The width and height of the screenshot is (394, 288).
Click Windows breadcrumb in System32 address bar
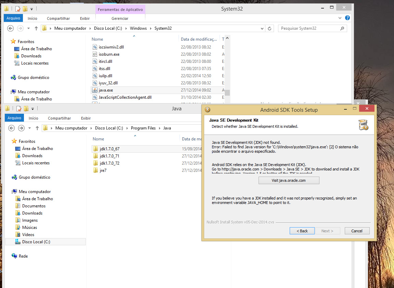[138, 28]
